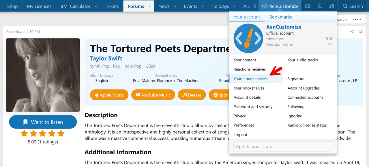Open the Apple Music button
This screenshot has height=167, width=369.
click(x=109, y=95)
